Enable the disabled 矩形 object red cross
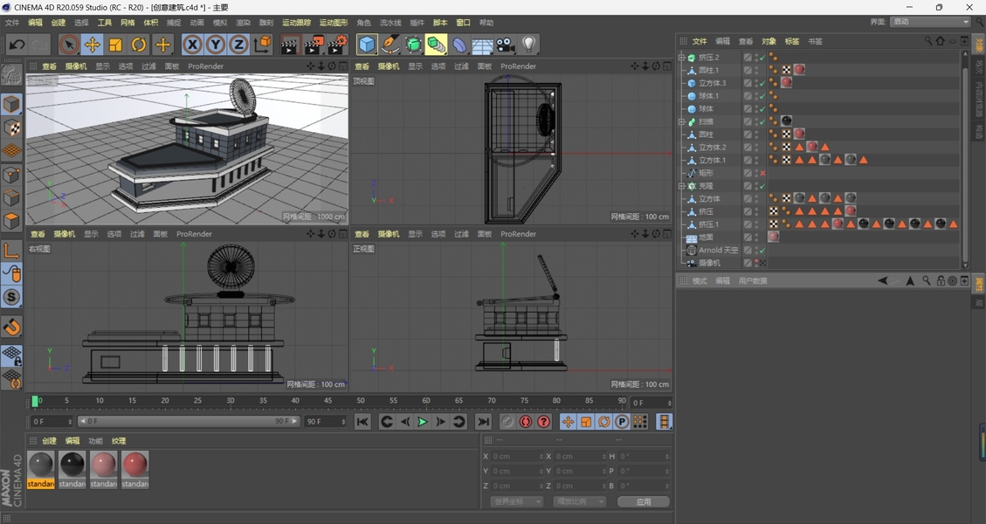The image size is (986, 524). [762, 174]
